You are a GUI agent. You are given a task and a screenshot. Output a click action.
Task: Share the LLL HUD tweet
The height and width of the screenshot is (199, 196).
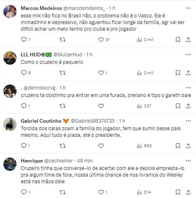tap(188, 73)
